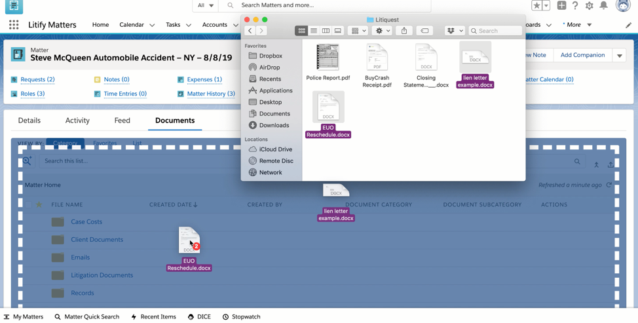638x323 pixels.
Task: Open the Notifications bell icon
Action: coord(604,5)
